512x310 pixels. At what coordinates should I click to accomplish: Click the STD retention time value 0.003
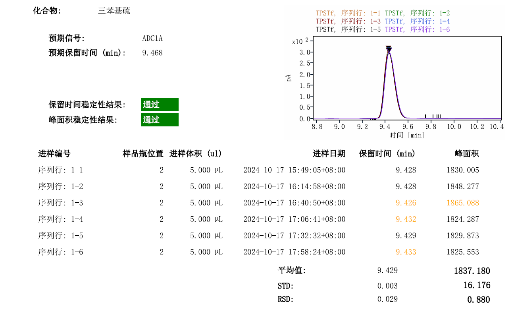[x=387, y=286]
